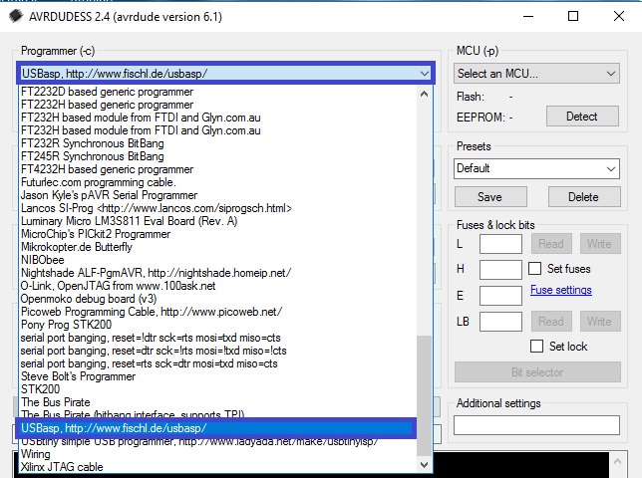Select Futurlec.com programming cable

[218, 182]
